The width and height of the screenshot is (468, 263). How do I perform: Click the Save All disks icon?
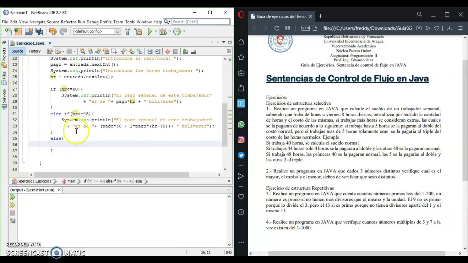coord(39,31)
